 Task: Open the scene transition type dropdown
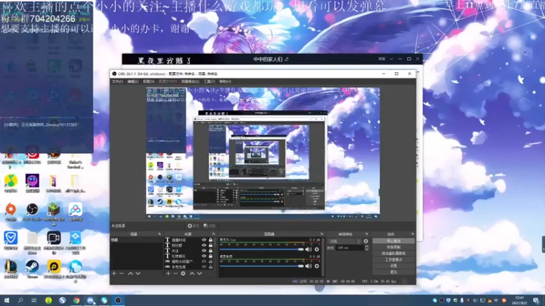point(344,241)
